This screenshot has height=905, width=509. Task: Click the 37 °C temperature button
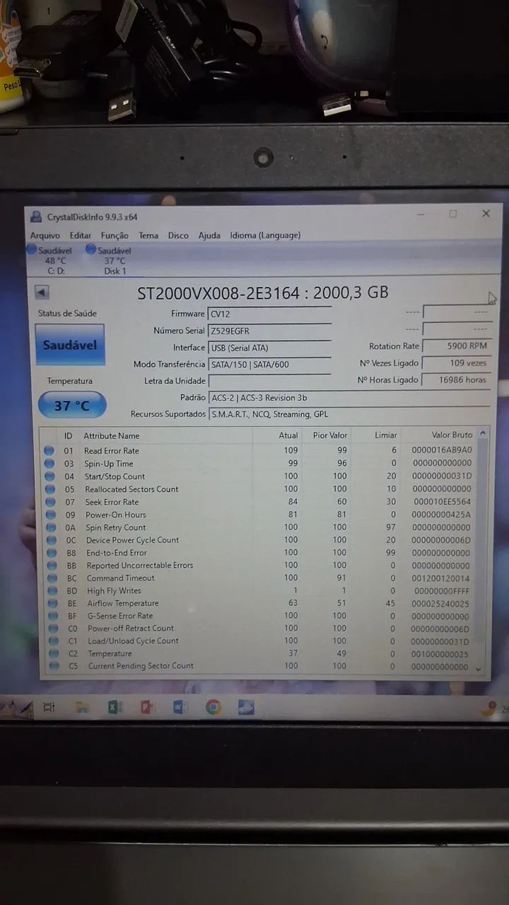72,405
